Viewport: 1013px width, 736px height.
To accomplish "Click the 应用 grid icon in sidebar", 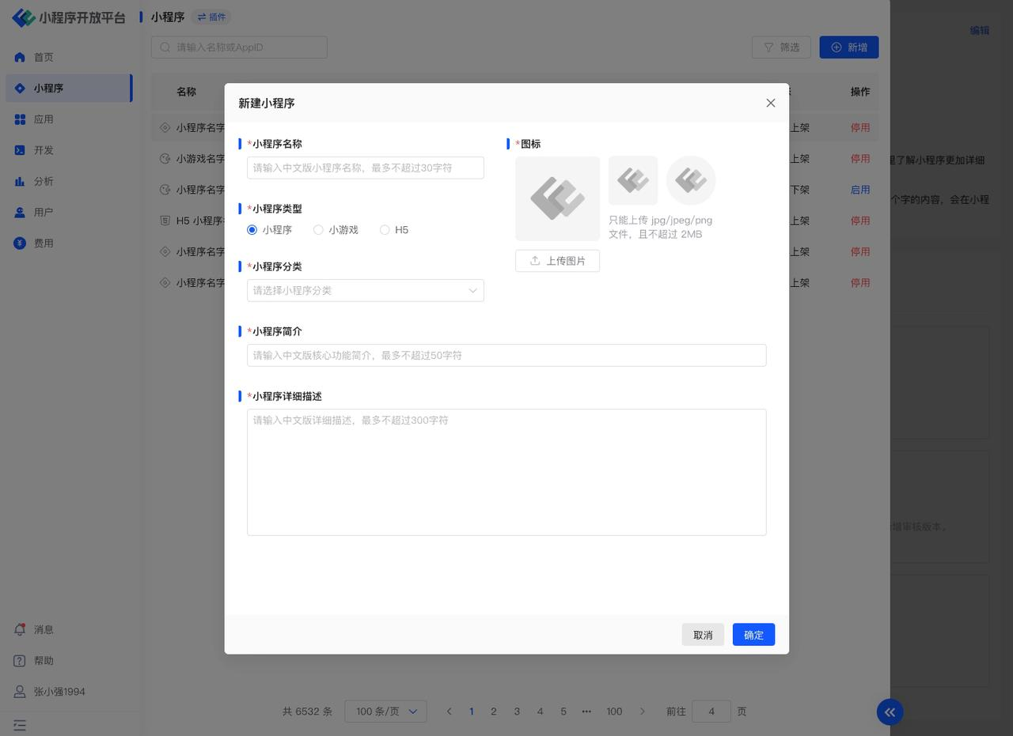I will [20, 119].
